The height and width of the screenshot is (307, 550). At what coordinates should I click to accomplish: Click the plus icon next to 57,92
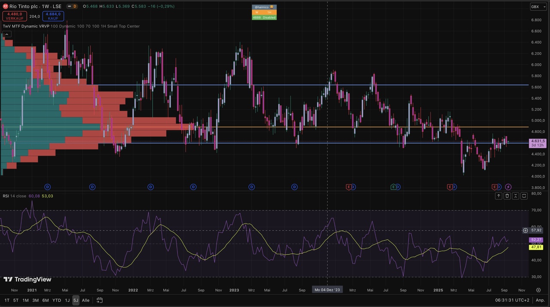pyautogui.click(x=525, y=231)
